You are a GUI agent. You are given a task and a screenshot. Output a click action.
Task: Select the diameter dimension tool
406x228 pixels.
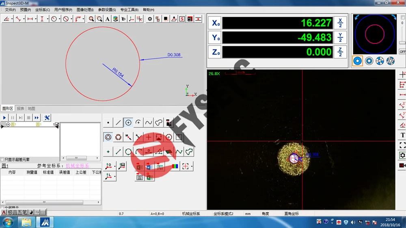(66, 19)
